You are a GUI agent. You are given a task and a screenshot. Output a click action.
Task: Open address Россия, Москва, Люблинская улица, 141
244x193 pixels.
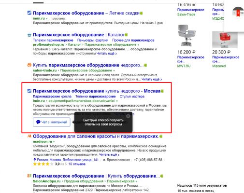(68, 160)
